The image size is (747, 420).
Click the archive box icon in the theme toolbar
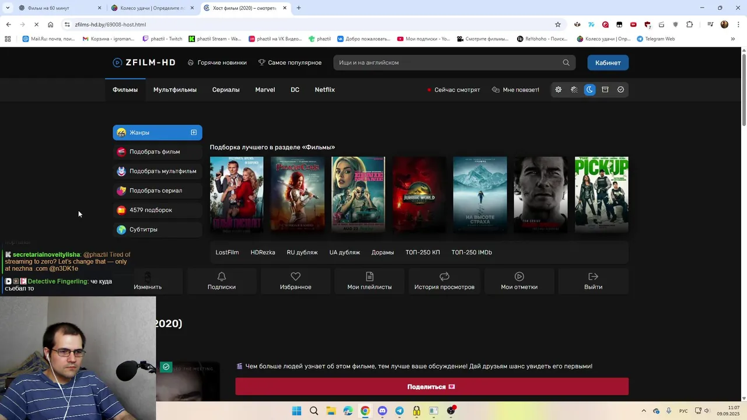(x=605, y=90)
